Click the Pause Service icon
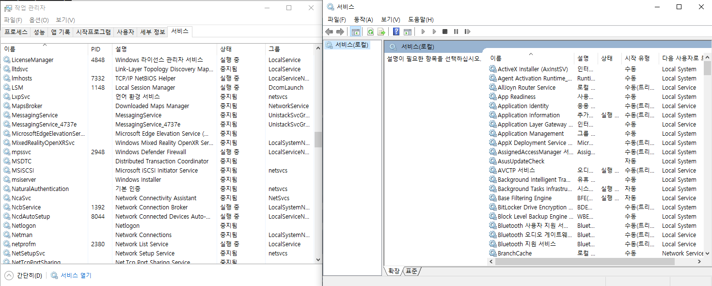The width and height of the screenshot is (712, 286). tap(456, 32)
